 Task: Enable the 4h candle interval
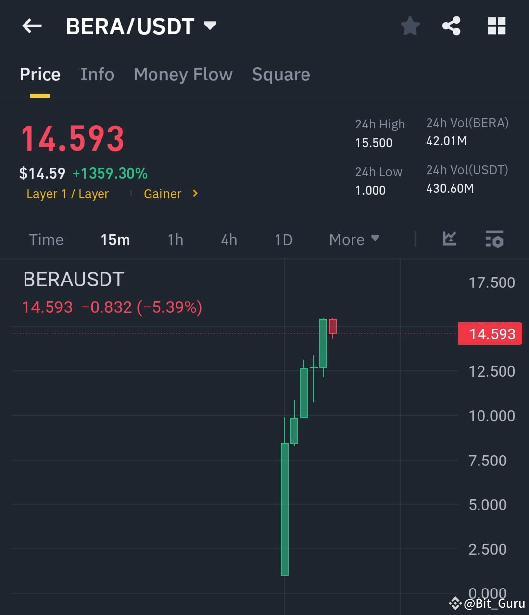coord(228,240)
